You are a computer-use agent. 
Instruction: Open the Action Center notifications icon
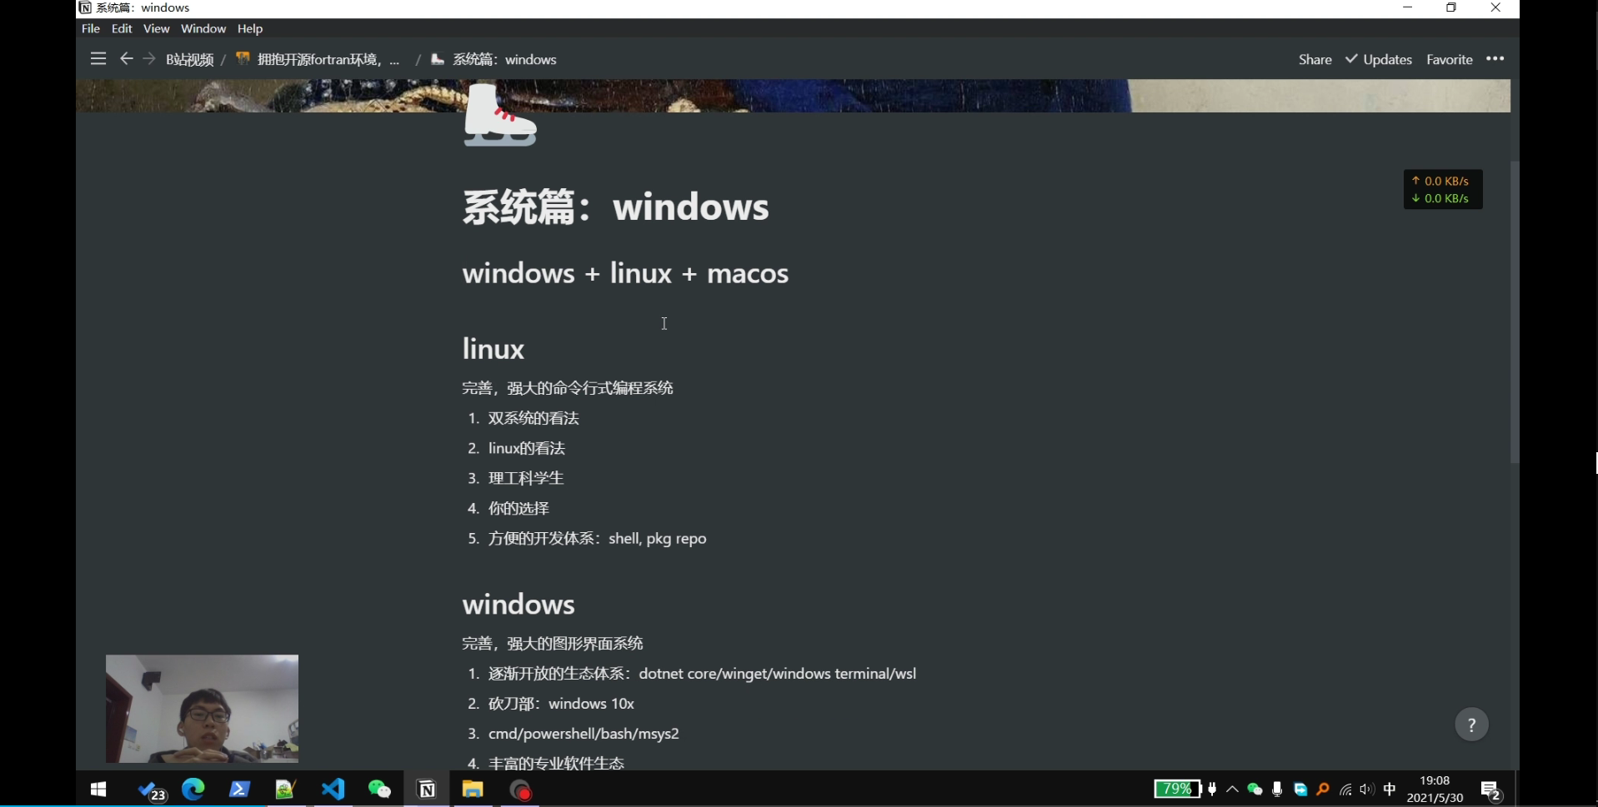(1491, 790)
